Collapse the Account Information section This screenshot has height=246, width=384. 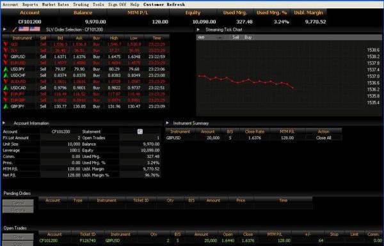click(x=4, y=123)
